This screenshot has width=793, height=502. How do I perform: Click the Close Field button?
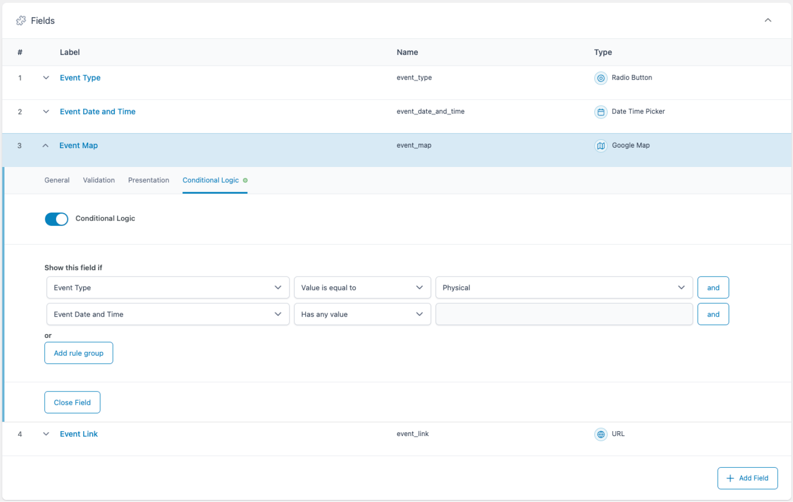[72, 402]
